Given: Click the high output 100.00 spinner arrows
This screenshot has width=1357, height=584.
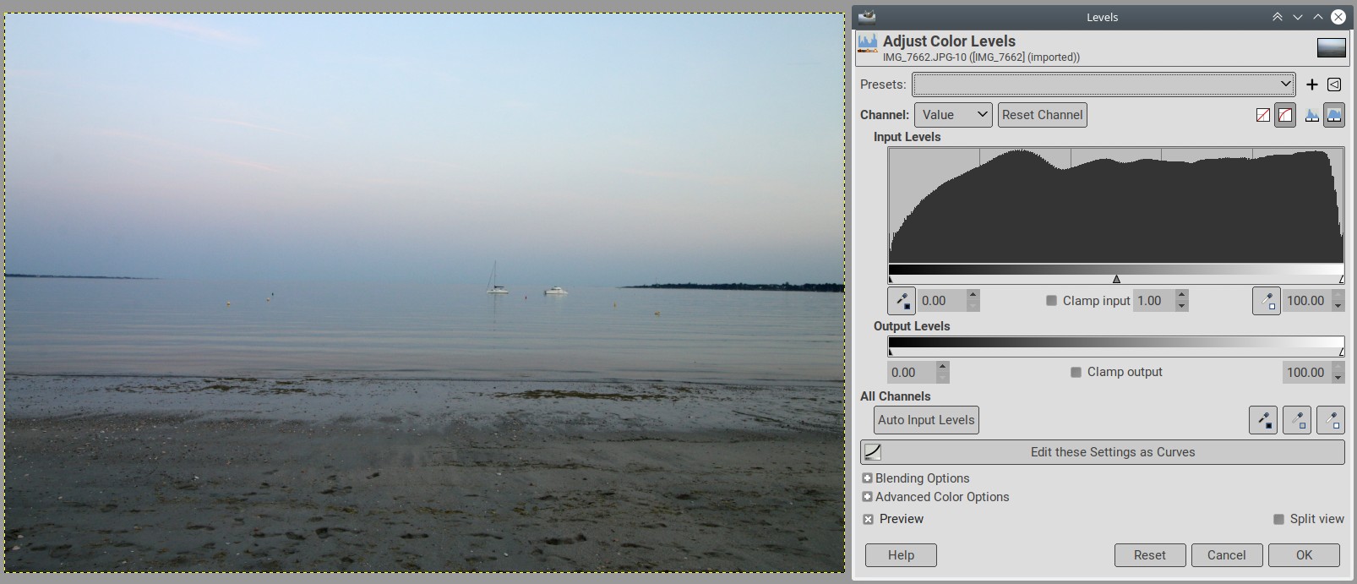Looking at the screenshot, I should (x=1338, y=372).
